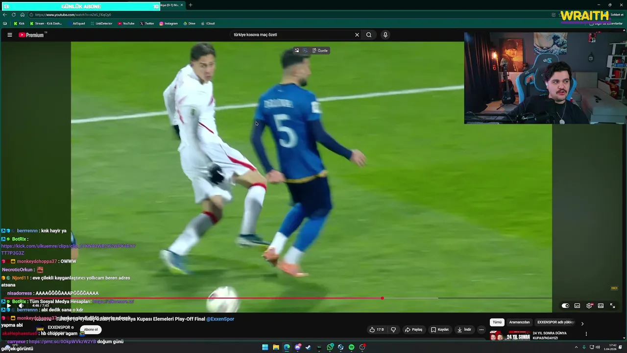Open a new browser tab
627x353 pixels.
point(191,5)
